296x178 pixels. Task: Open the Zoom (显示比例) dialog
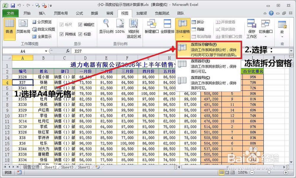(106, 26)
